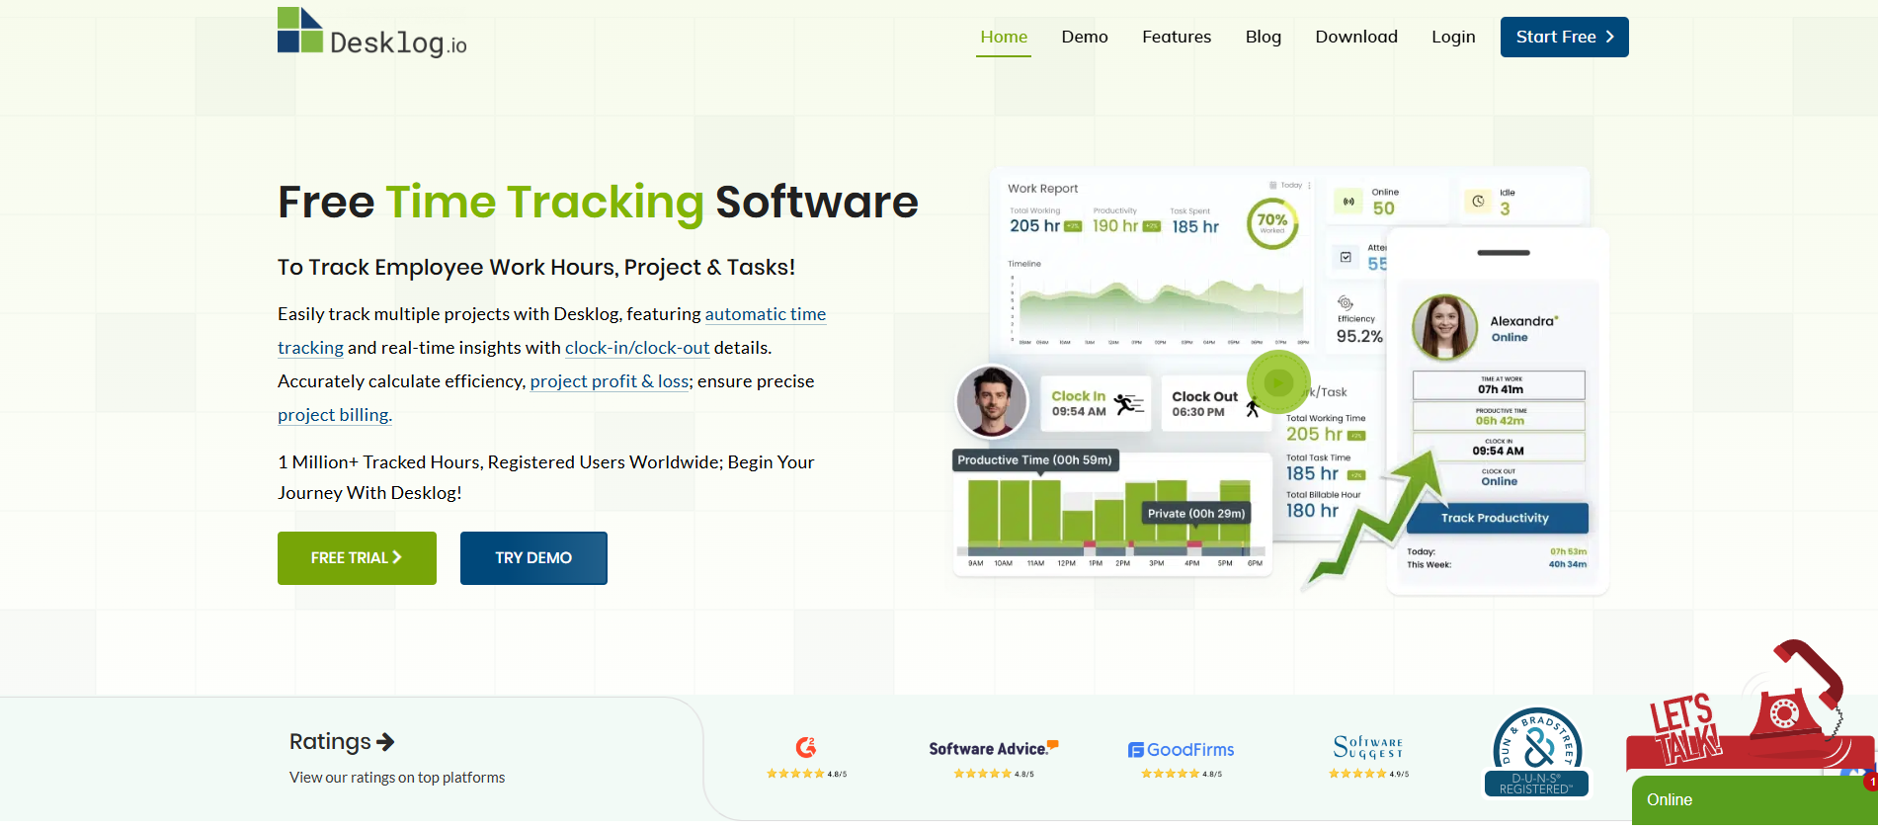Open the Online chat widget
The image size is (1878, 830).
(x=1755, y=800)
